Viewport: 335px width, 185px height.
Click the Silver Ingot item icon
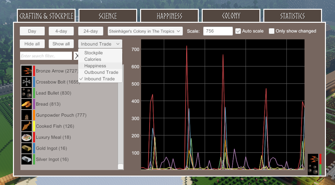point(27,159)
